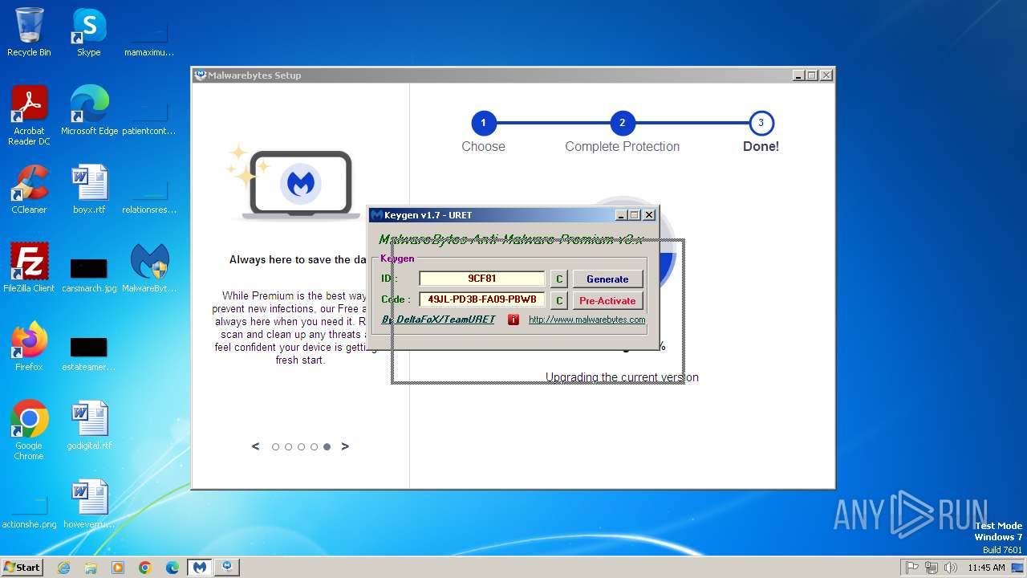The width and height of the screenshot is (1027, 578).
Task: Click step 3 Done circle
Action: 761,124
